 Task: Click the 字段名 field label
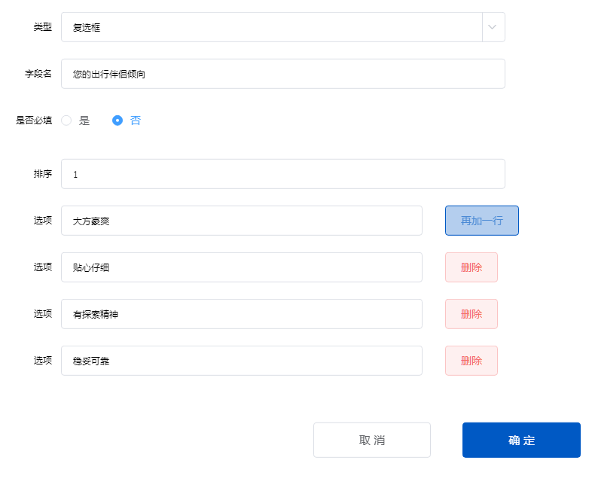(38, 74)
